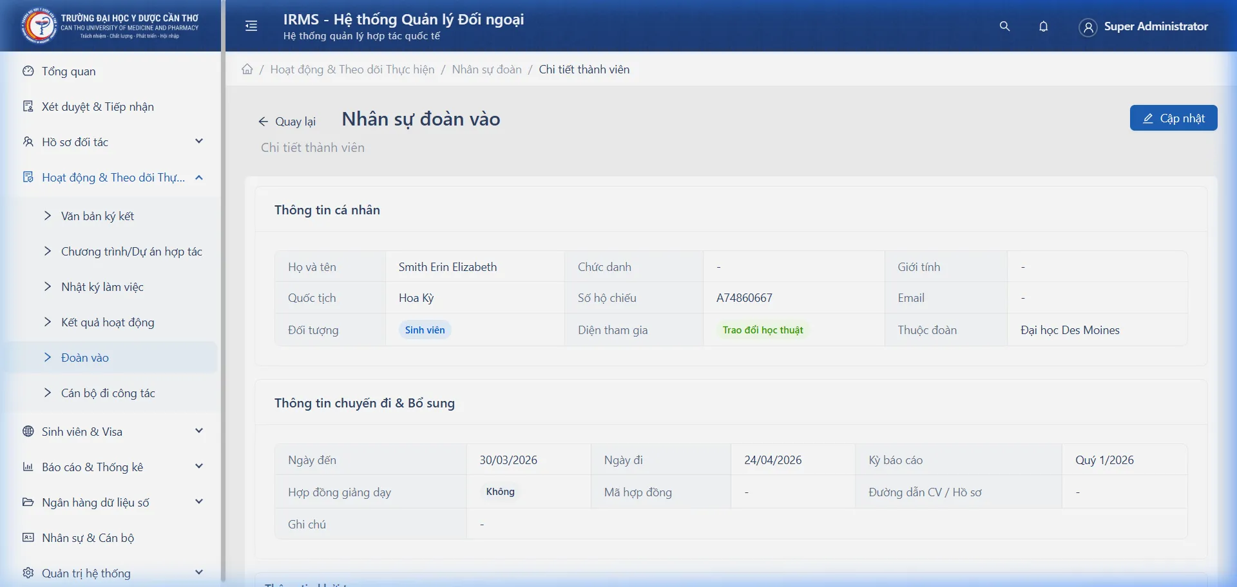Image resolution: width=1237 pixels, height=587 pixels.
Task: Select Cán bộ đi công tác menu item
Action: pyautogui.click(x=108, y=393)
